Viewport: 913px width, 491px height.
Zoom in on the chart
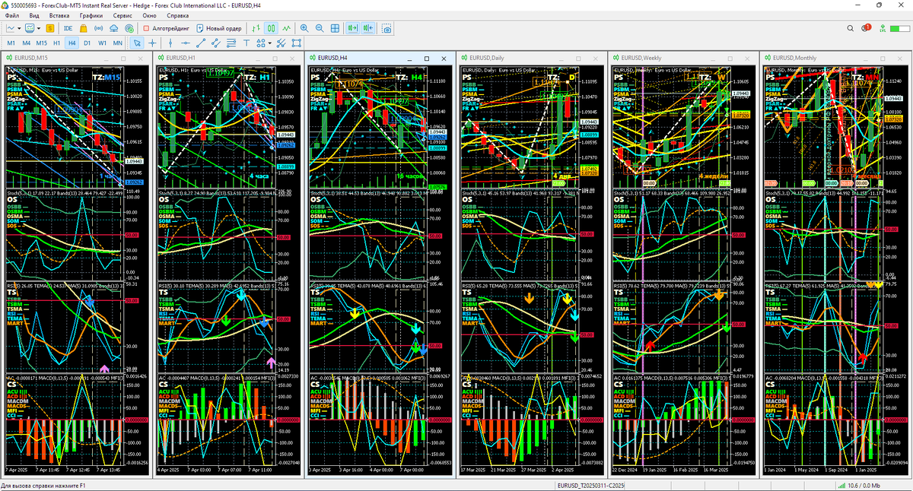(304, 28)
